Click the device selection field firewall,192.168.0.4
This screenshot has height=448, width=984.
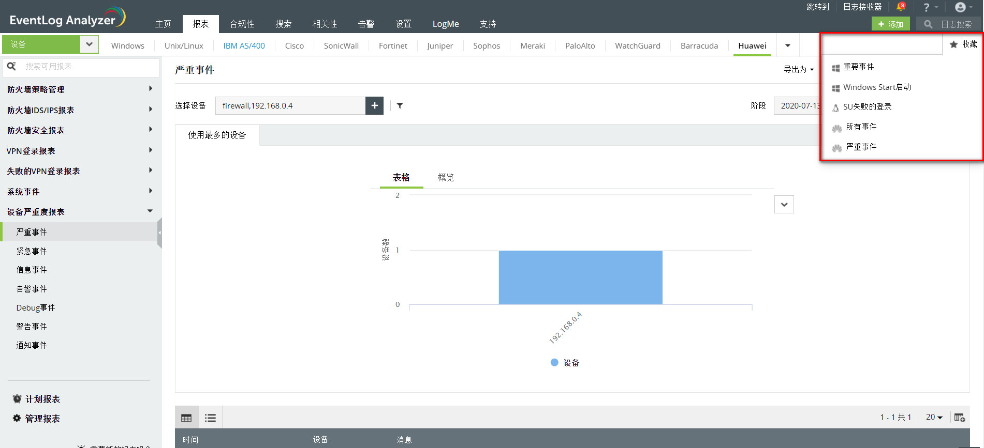(290, 105)
